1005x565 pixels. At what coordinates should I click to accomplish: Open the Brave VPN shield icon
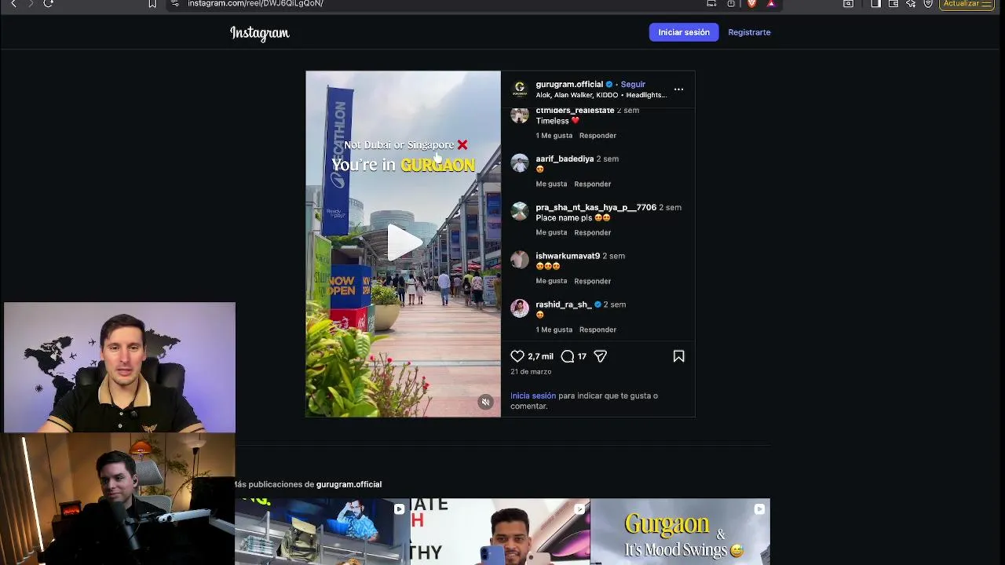928,4
